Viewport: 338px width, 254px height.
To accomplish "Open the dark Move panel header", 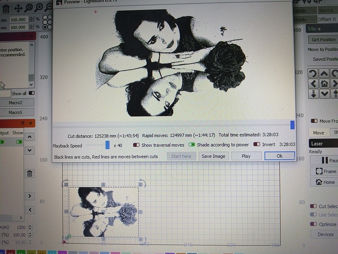I will tap(322, 28).
